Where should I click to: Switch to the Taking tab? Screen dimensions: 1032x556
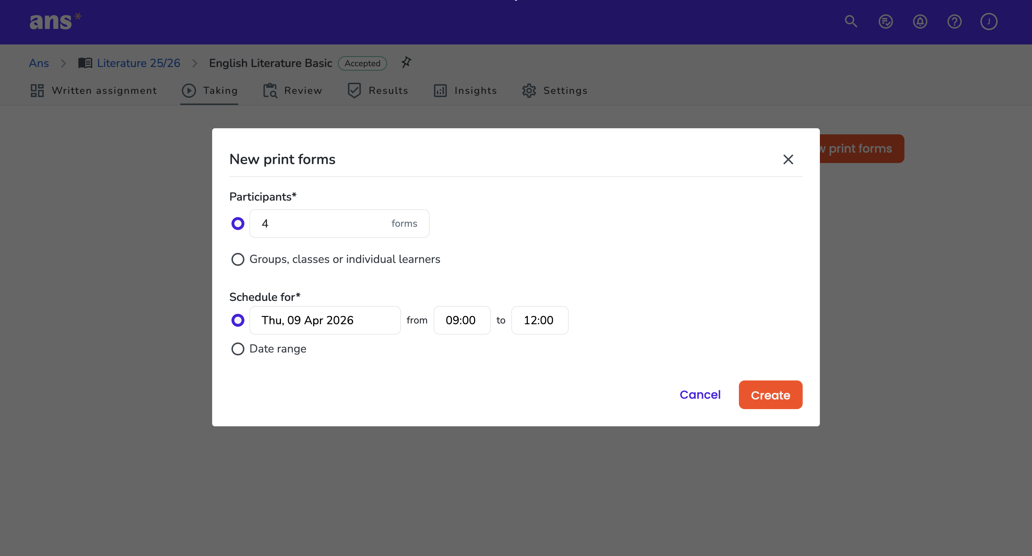(x=209, y=91)
